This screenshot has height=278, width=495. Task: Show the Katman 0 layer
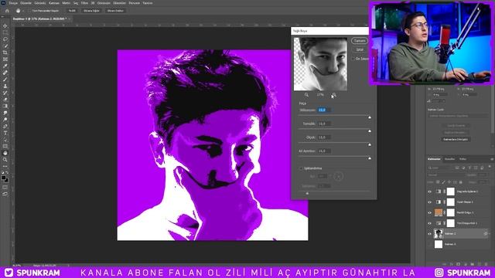[429, 244]
